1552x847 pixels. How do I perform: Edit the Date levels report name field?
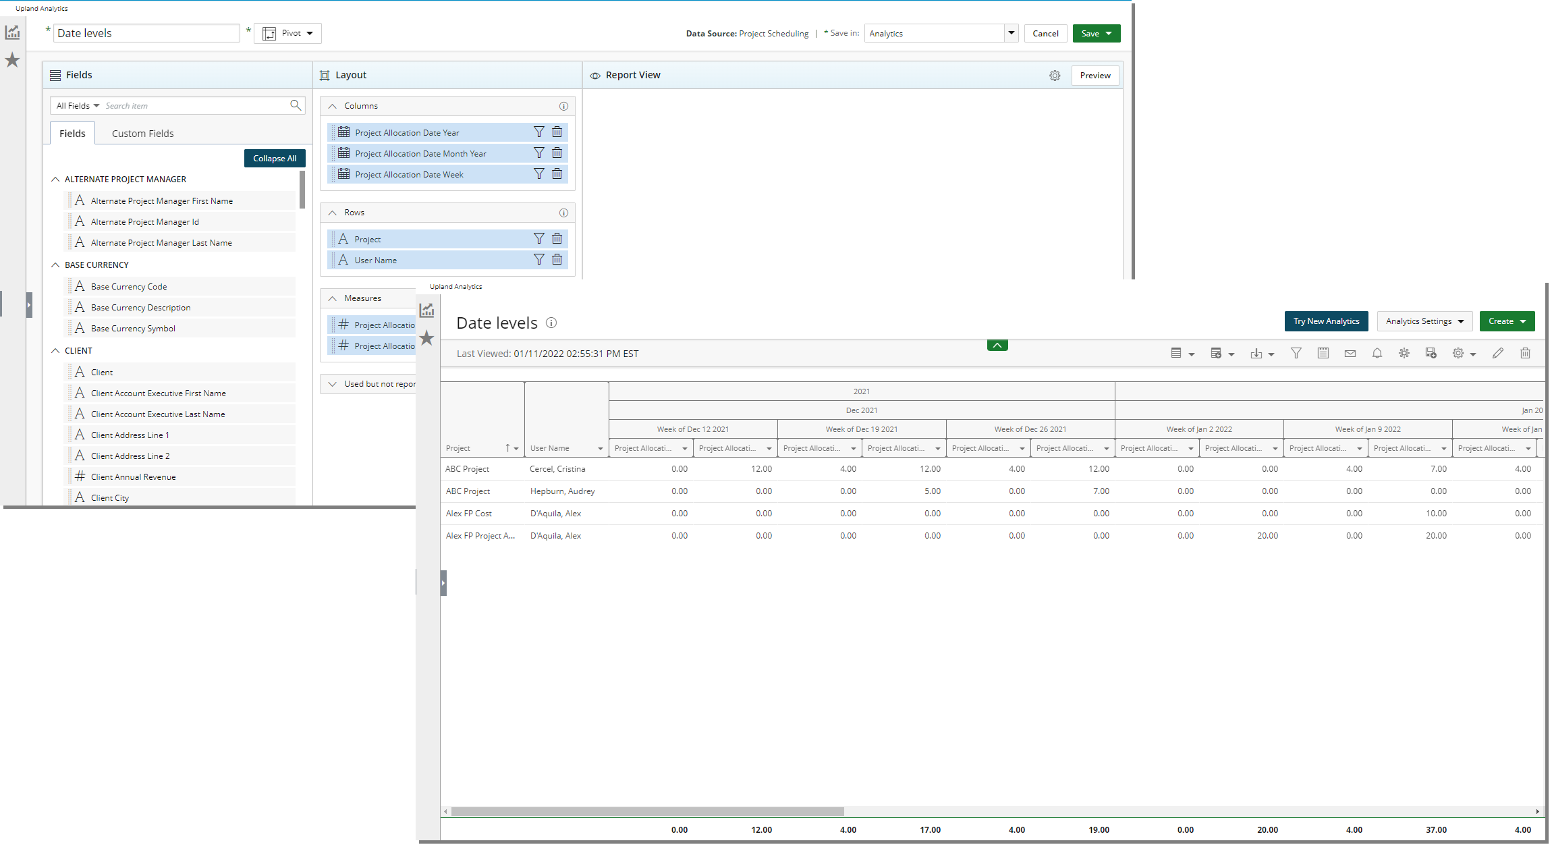coord(146,33)
